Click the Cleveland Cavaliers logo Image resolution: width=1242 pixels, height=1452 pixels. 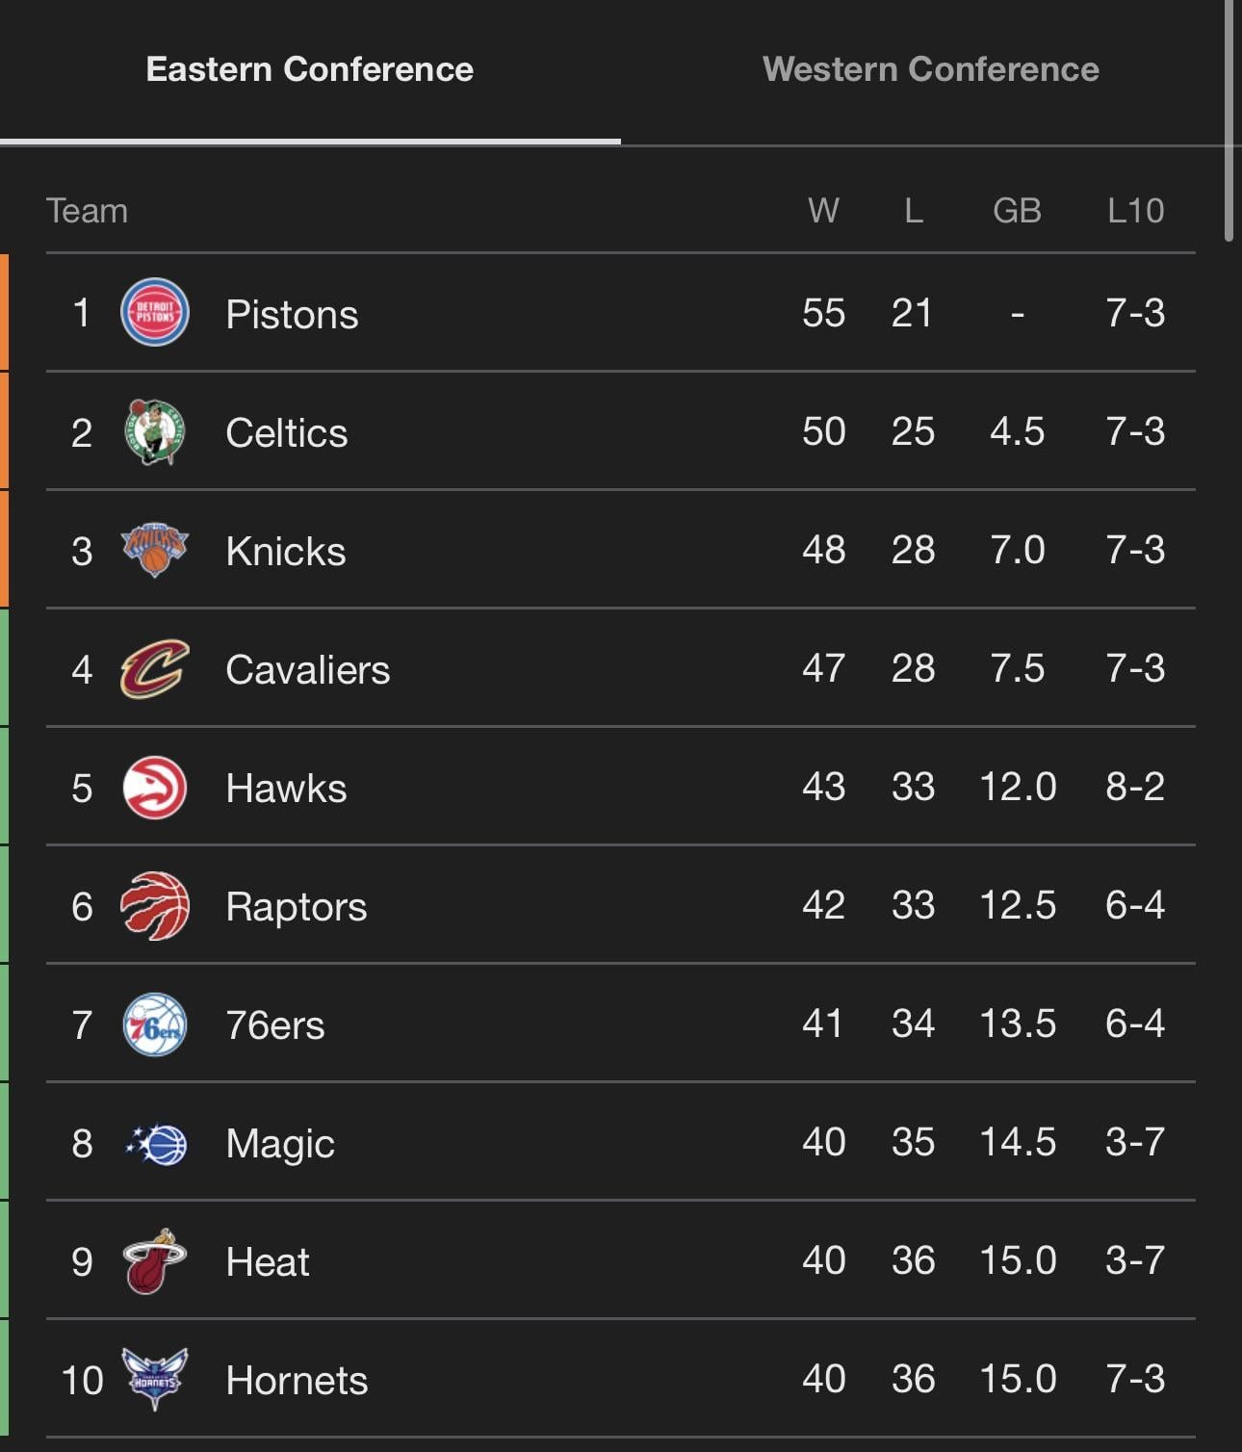pyautogui.click(x=154, y=669)
